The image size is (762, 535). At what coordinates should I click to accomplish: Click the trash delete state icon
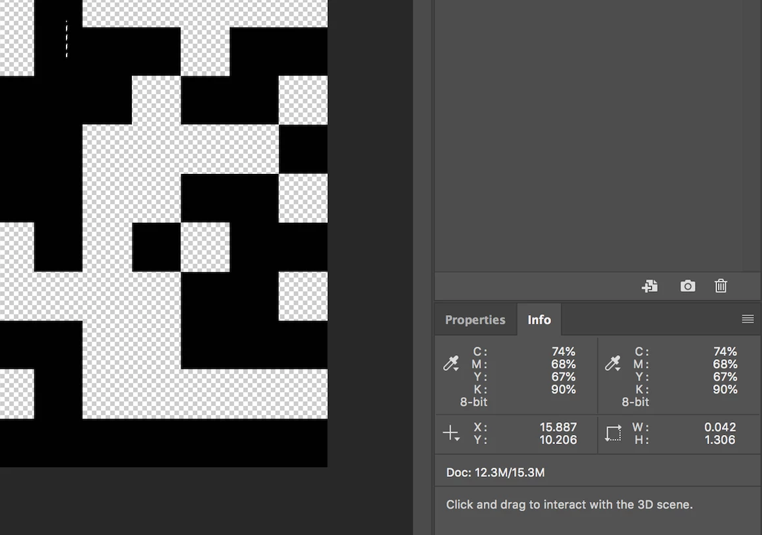click(x=720, y=286)
